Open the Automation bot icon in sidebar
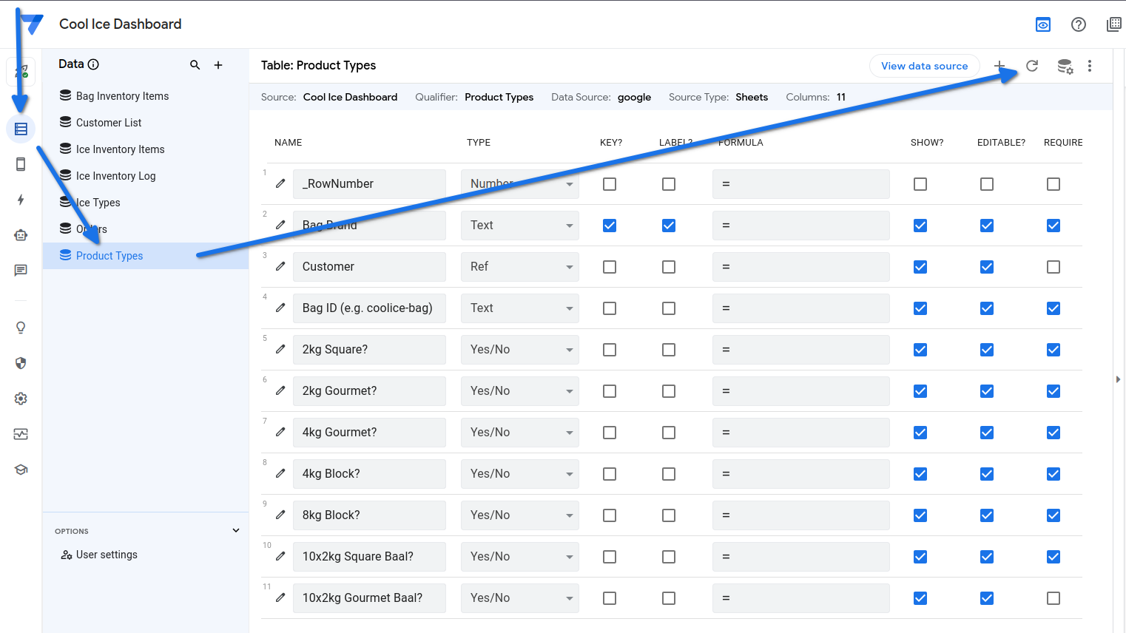The image size is (1126, 633). 21,235
